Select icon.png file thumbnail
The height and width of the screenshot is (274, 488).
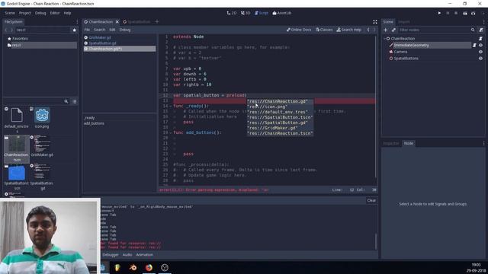click(x=42, y=118)
